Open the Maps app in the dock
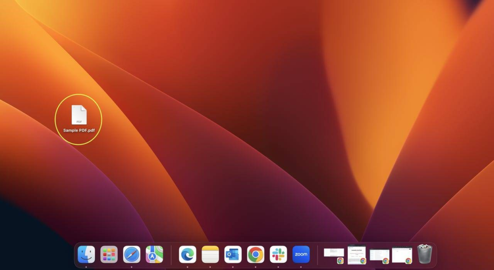Screen dimensions: 494x270 tap(154, 254)
